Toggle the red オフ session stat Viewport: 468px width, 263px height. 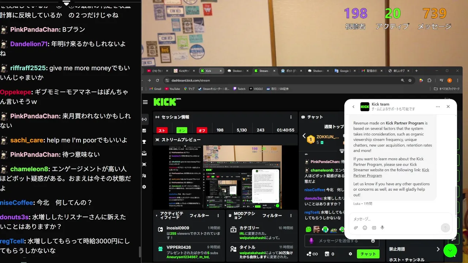click(201, 130)
